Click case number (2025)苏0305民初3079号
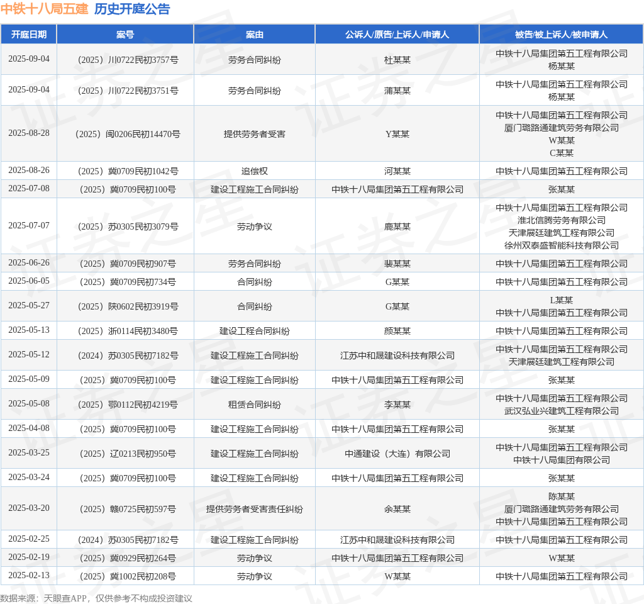 tap(128, 226)
